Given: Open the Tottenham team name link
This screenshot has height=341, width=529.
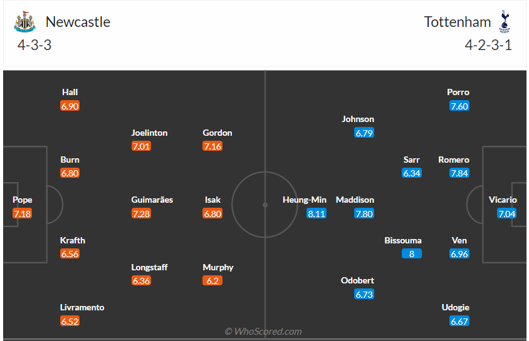Looking at the screenshot, I should [457, 23].
